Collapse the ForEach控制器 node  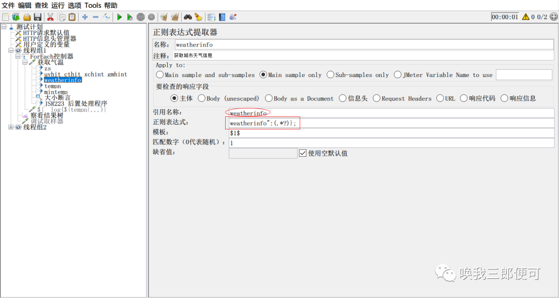point(18,56)
